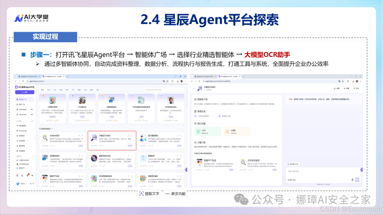The image size is (383, 215).
Task: Open the 票据助手 agent card
Action: (161, 161)
